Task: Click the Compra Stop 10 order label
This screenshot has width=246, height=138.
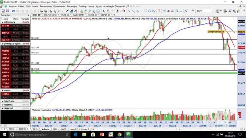Action: click(x=216, y=31)
